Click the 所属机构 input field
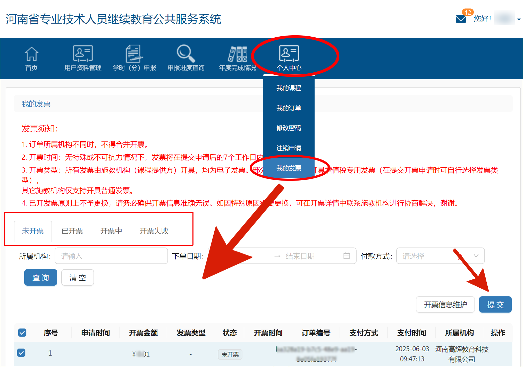The height and width of the screenshot is (367, 523). [111, 256]
